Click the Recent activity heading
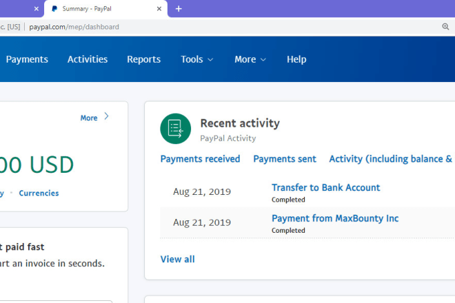This screenshot has width=455, height=303. coord(240,123)
